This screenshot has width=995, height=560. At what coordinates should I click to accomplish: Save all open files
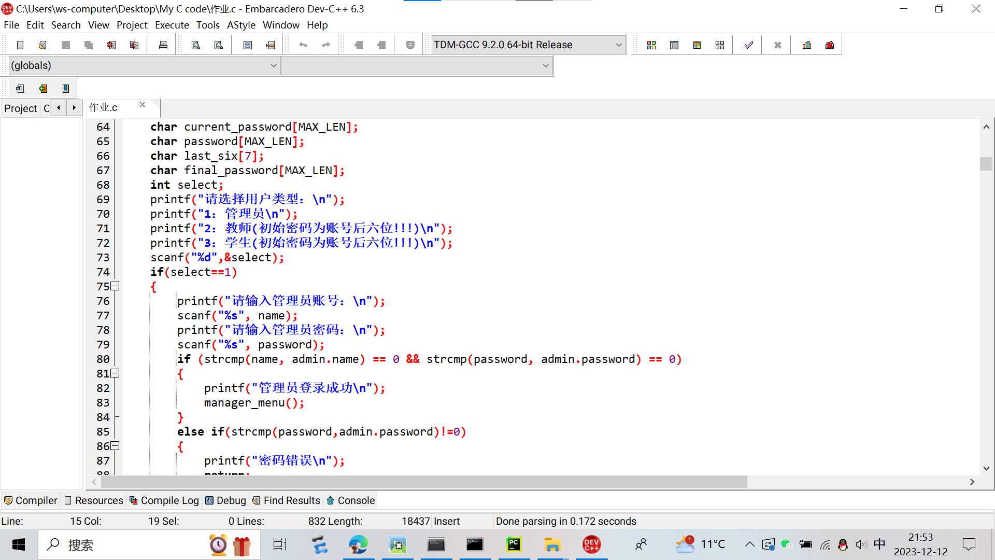(x=89, y=45)
